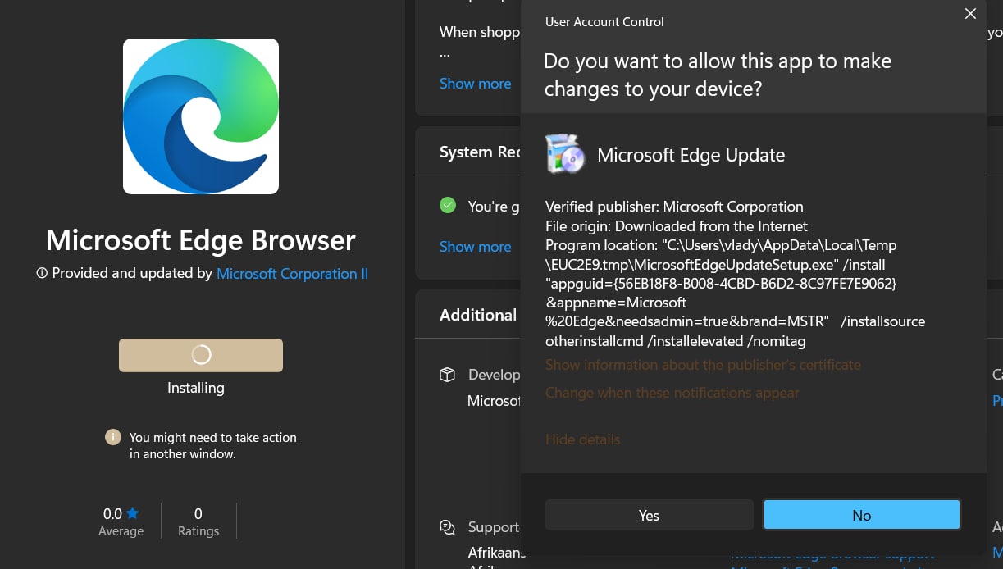The height and width of the screenshot is (569, 1003).
Task: Click the 'Additional' section heading
Action: 478,315
